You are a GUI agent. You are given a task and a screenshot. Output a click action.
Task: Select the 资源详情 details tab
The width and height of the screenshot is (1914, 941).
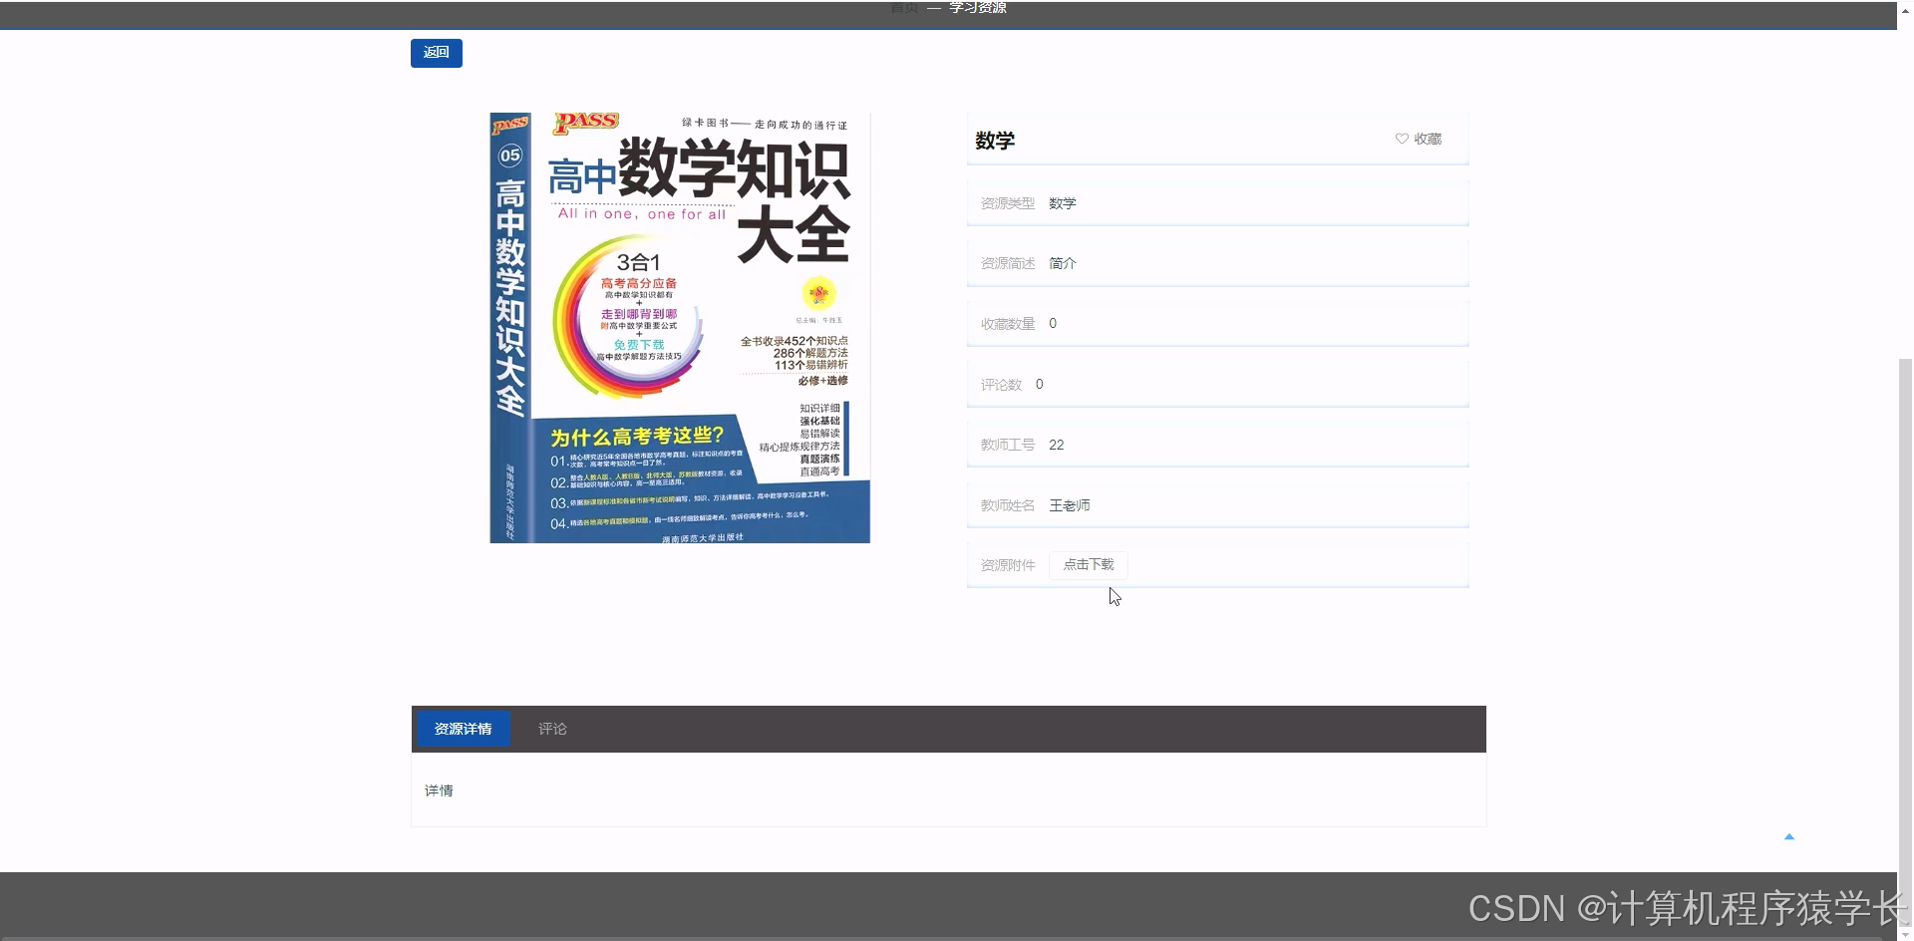(x=462, y=729)
